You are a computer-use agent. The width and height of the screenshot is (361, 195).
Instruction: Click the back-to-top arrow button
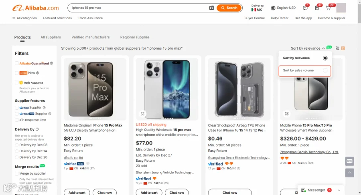(x=349, y=173)
